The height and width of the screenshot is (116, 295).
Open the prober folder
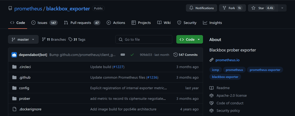click(24, 99)
